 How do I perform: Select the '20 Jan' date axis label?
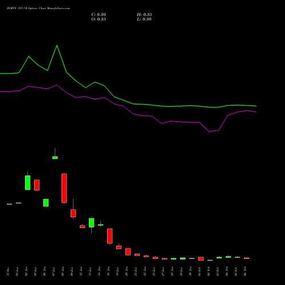[x=127, y=271]
